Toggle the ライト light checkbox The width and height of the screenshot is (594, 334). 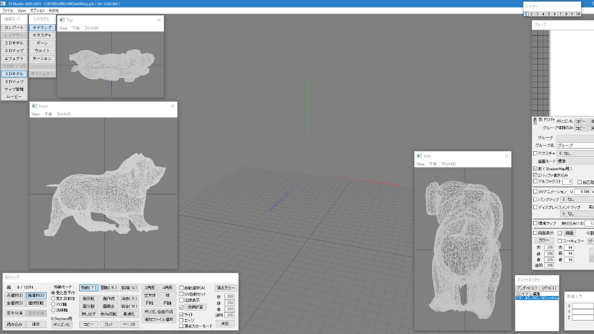[x=181, y=315]
